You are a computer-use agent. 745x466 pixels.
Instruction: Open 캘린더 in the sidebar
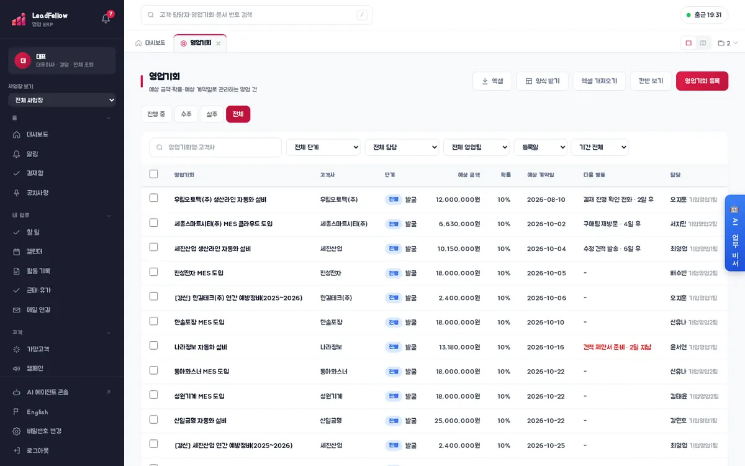[62, 252]
